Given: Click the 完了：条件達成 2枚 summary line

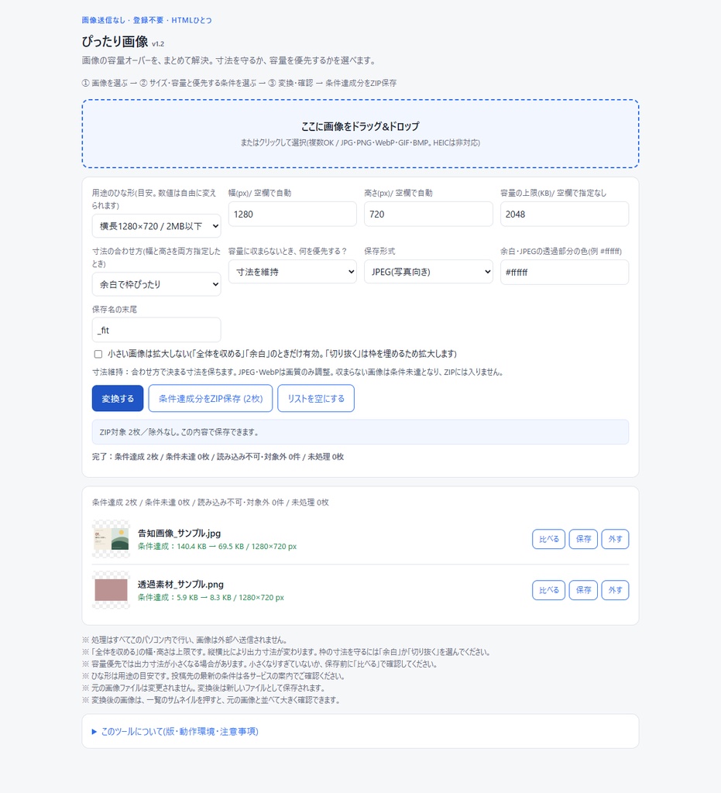Looking at the screenshot, I should point(218,457).
